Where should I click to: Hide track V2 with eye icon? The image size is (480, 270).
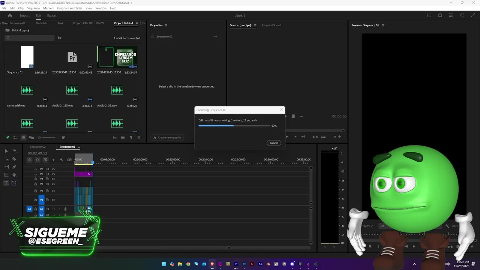(53, 191)
